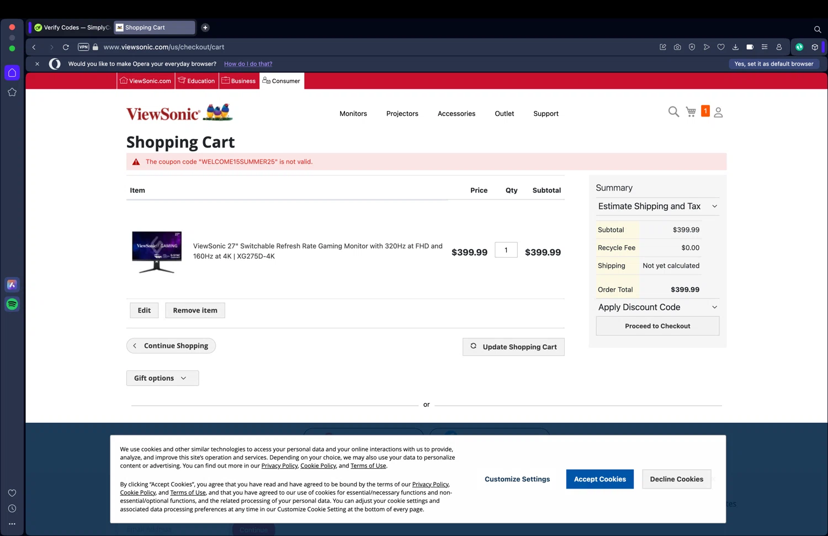This screenshot has height=536, width=828.
Task: Expand Gift options dropdown
Action: [162, 378]
